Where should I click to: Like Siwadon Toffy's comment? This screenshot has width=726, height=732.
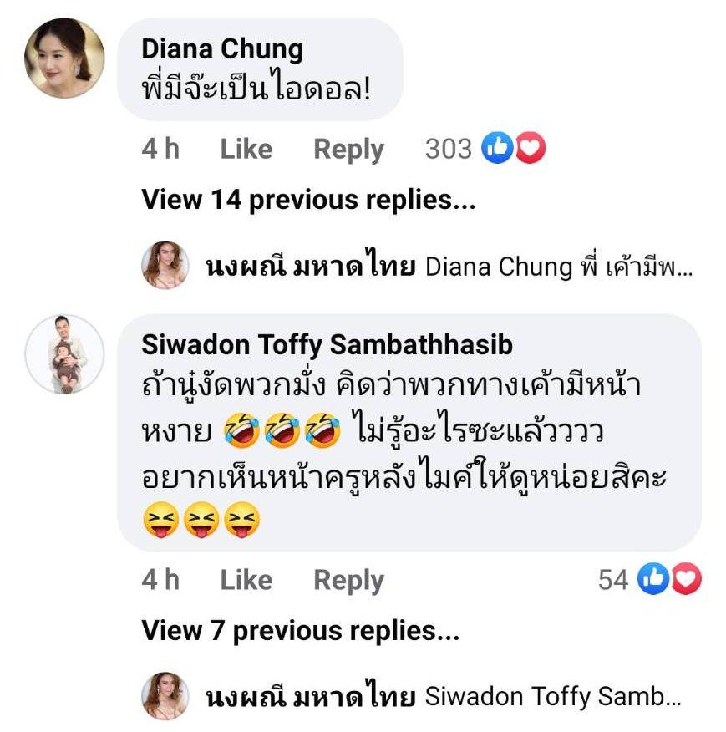(246, 580)
